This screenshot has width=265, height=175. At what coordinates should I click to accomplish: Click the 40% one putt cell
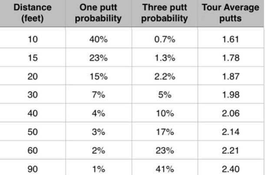[x=98, y=40]
